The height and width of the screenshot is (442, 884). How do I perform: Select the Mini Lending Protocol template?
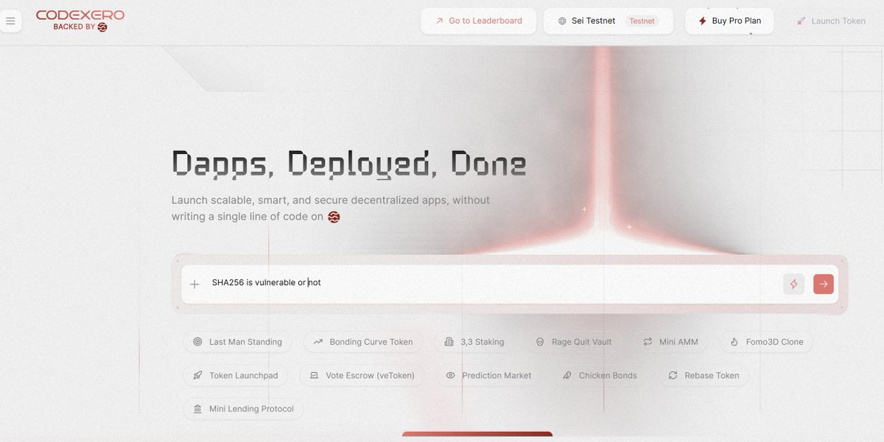point(243,409)
